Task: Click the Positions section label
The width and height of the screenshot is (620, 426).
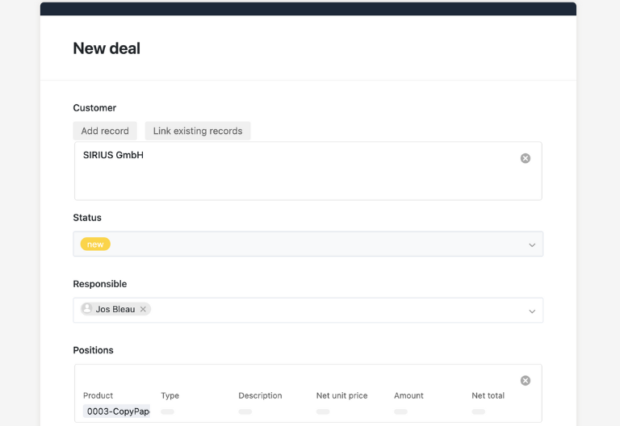Action: point(93,350)
